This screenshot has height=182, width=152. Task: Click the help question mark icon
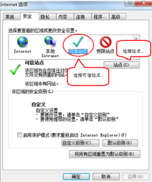(x=130, y=3)
